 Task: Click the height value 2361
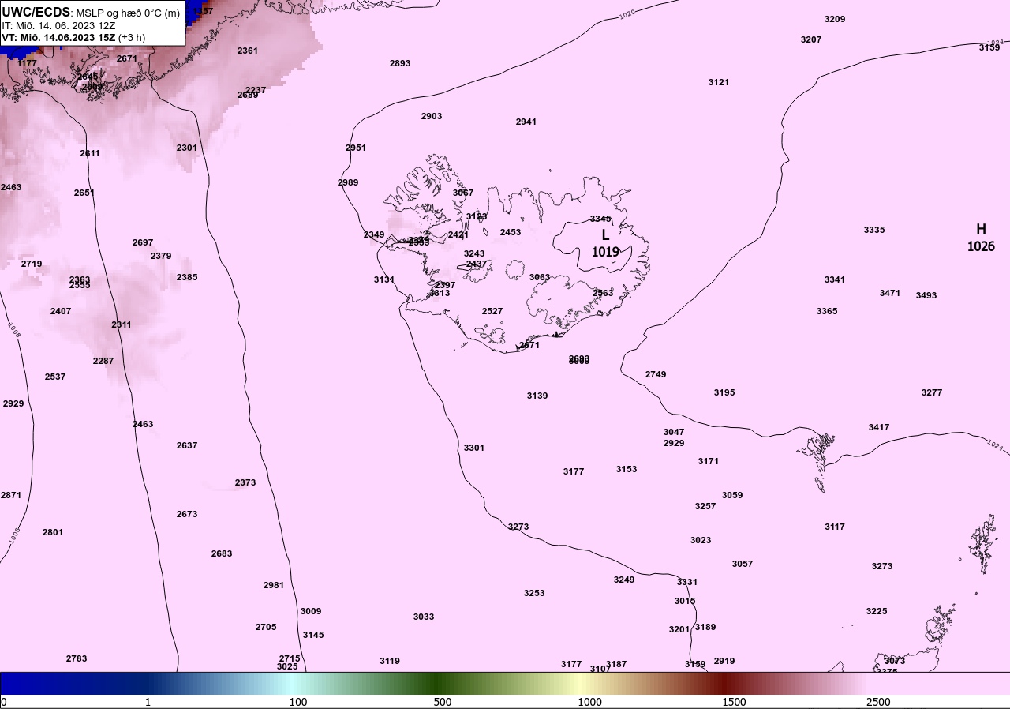(x=248, y=51)
